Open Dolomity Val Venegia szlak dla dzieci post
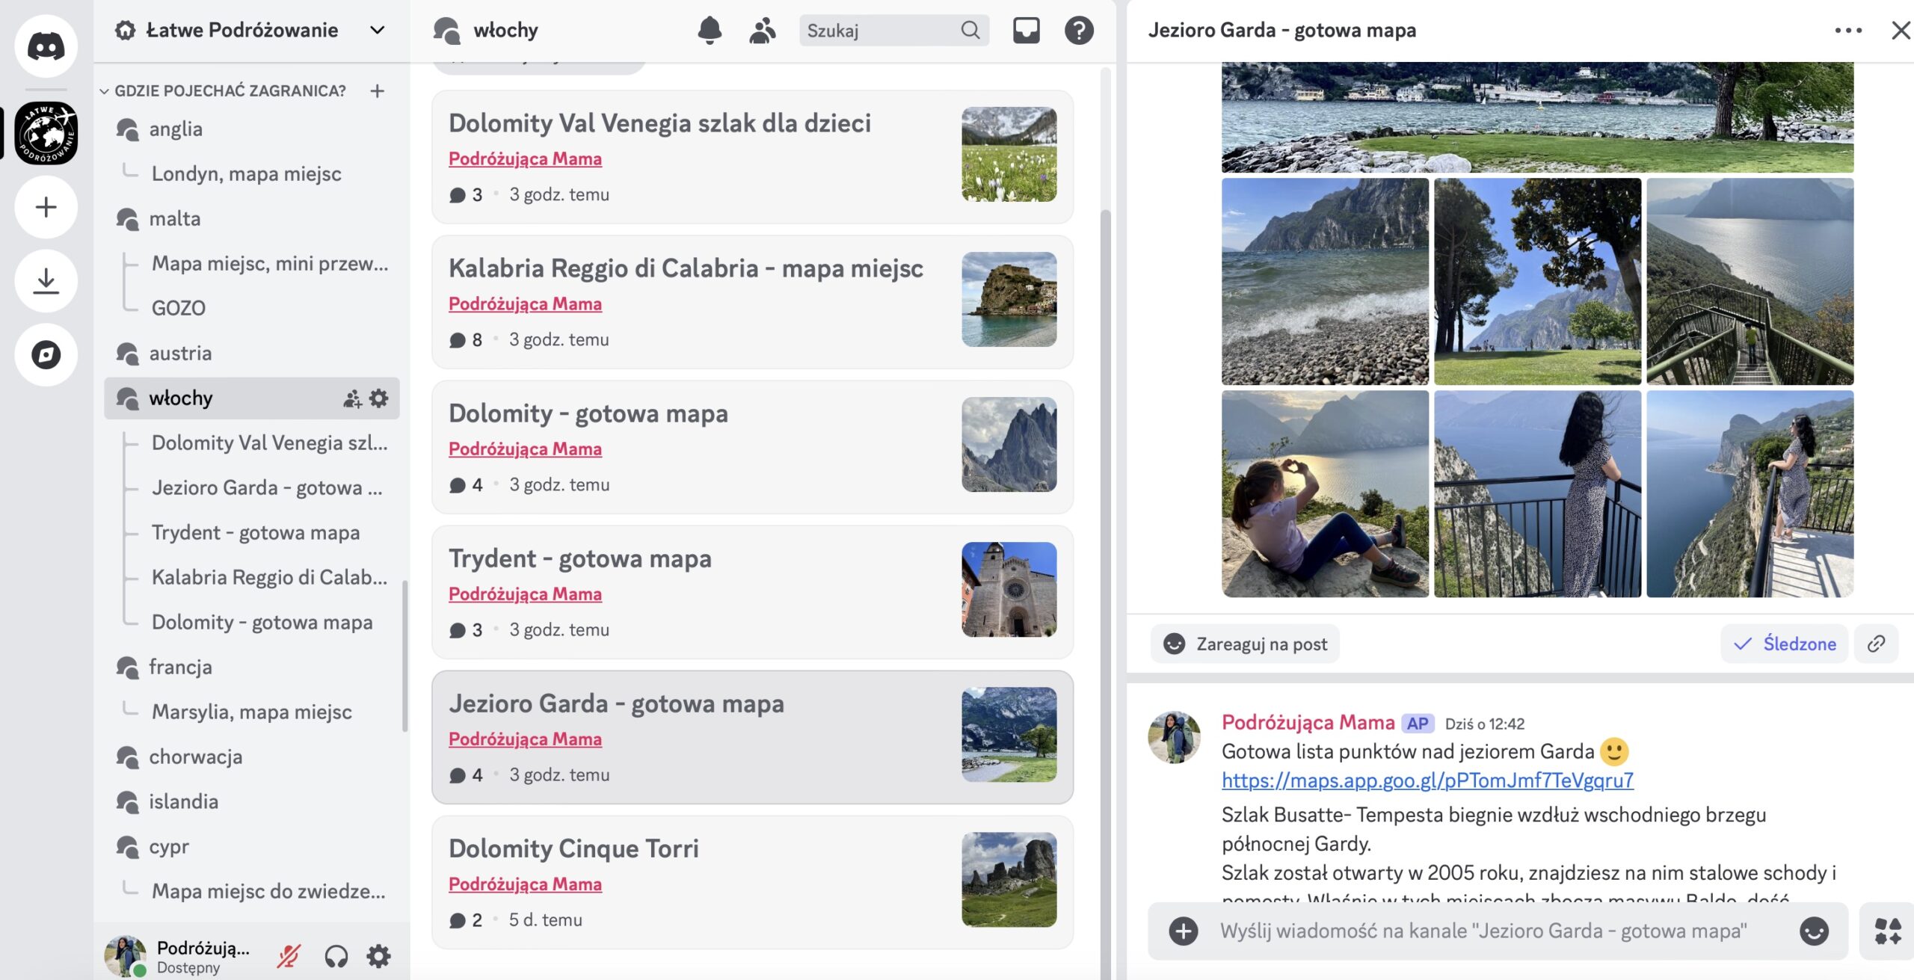The height and width of the screenshot is (980, 1914). (752, 157)
